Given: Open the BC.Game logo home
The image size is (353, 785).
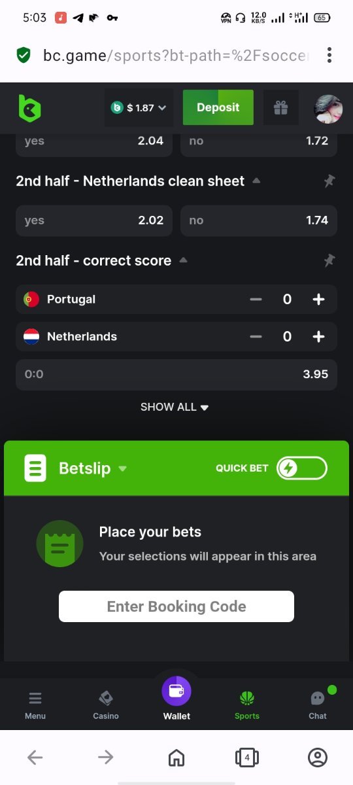Looking at the screenshot, I should [29, 108].
